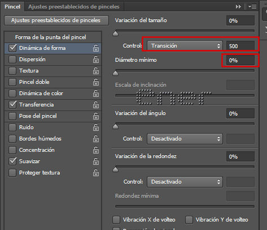Open the roundness Control dropdown set to Desactivado
267x230 pixels.
pyautogui.click(x=185, y=182)
